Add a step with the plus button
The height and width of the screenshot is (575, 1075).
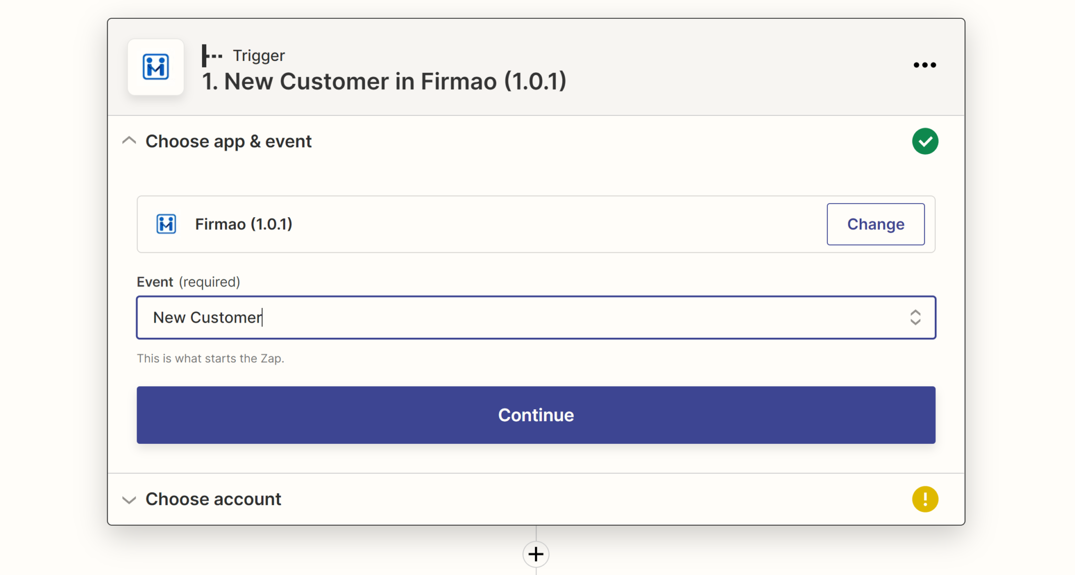[536, 554]
